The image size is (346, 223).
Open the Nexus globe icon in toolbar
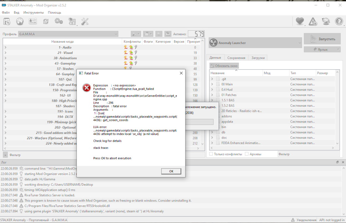point(20,21)
